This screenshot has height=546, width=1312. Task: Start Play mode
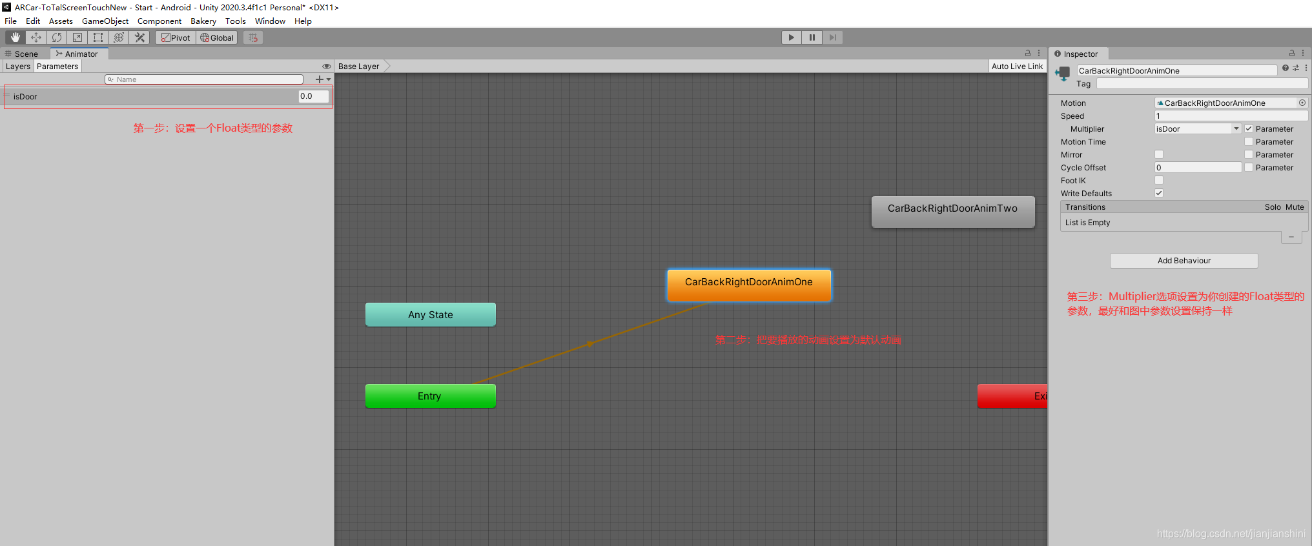pos(791,37)
